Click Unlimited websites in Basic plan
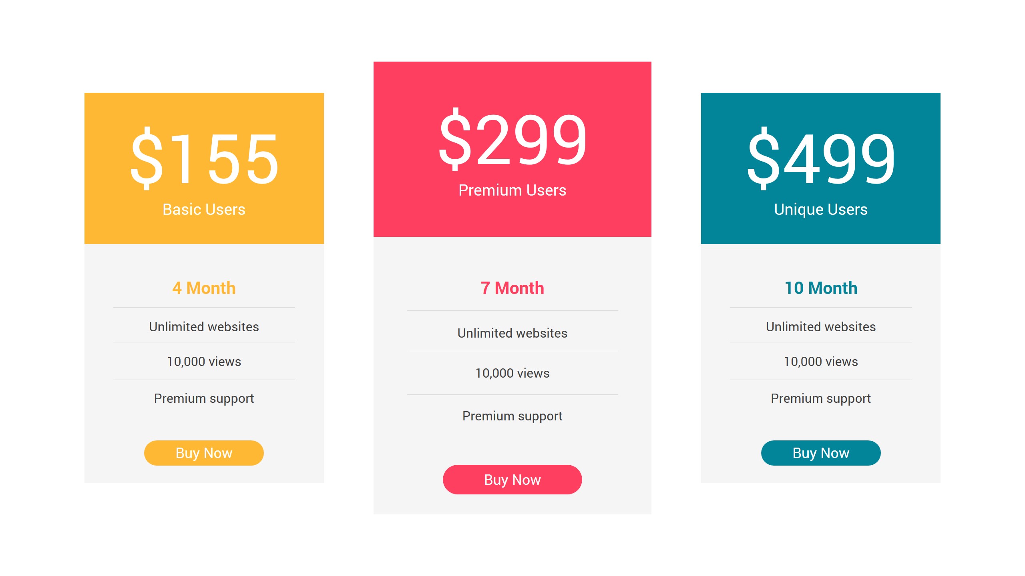Screen dimensions: 1025x576 click(x=204, y=326)
